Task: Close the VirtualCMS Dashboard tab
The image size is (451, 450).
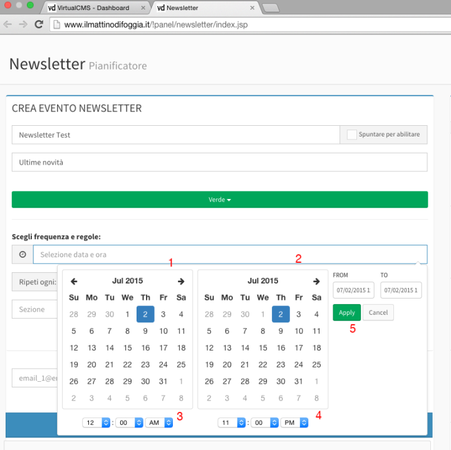Action: (143, 8)
